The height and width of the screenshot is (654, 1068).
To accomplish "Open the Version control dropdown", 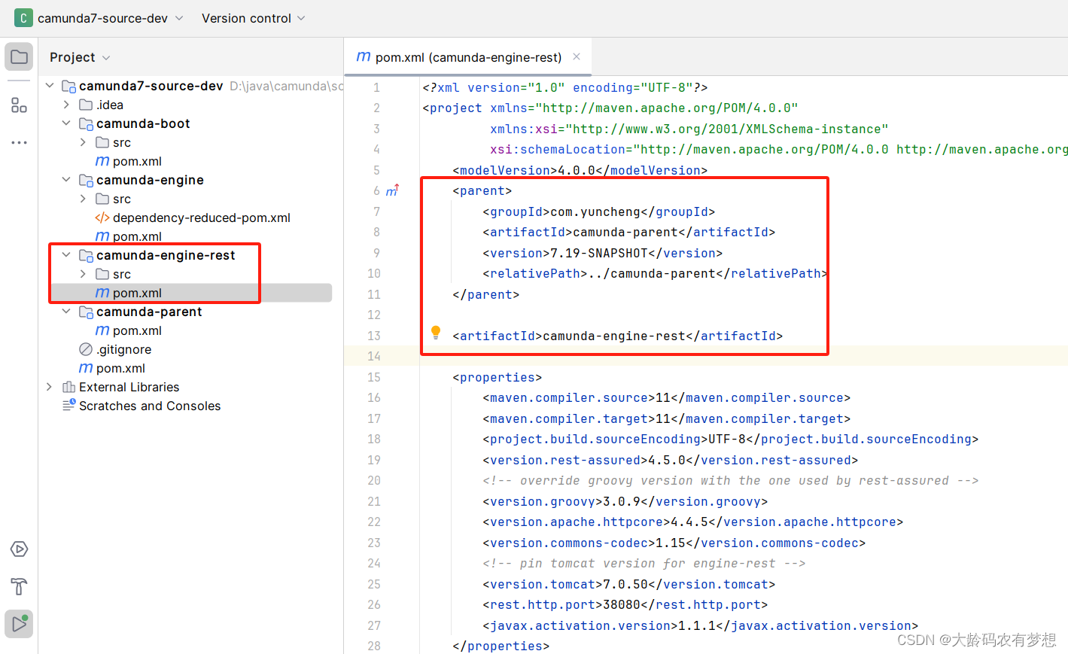I will pos(254,18).
